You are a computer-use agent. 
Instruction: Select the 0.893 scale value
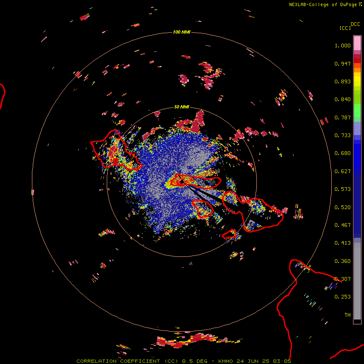343,81
